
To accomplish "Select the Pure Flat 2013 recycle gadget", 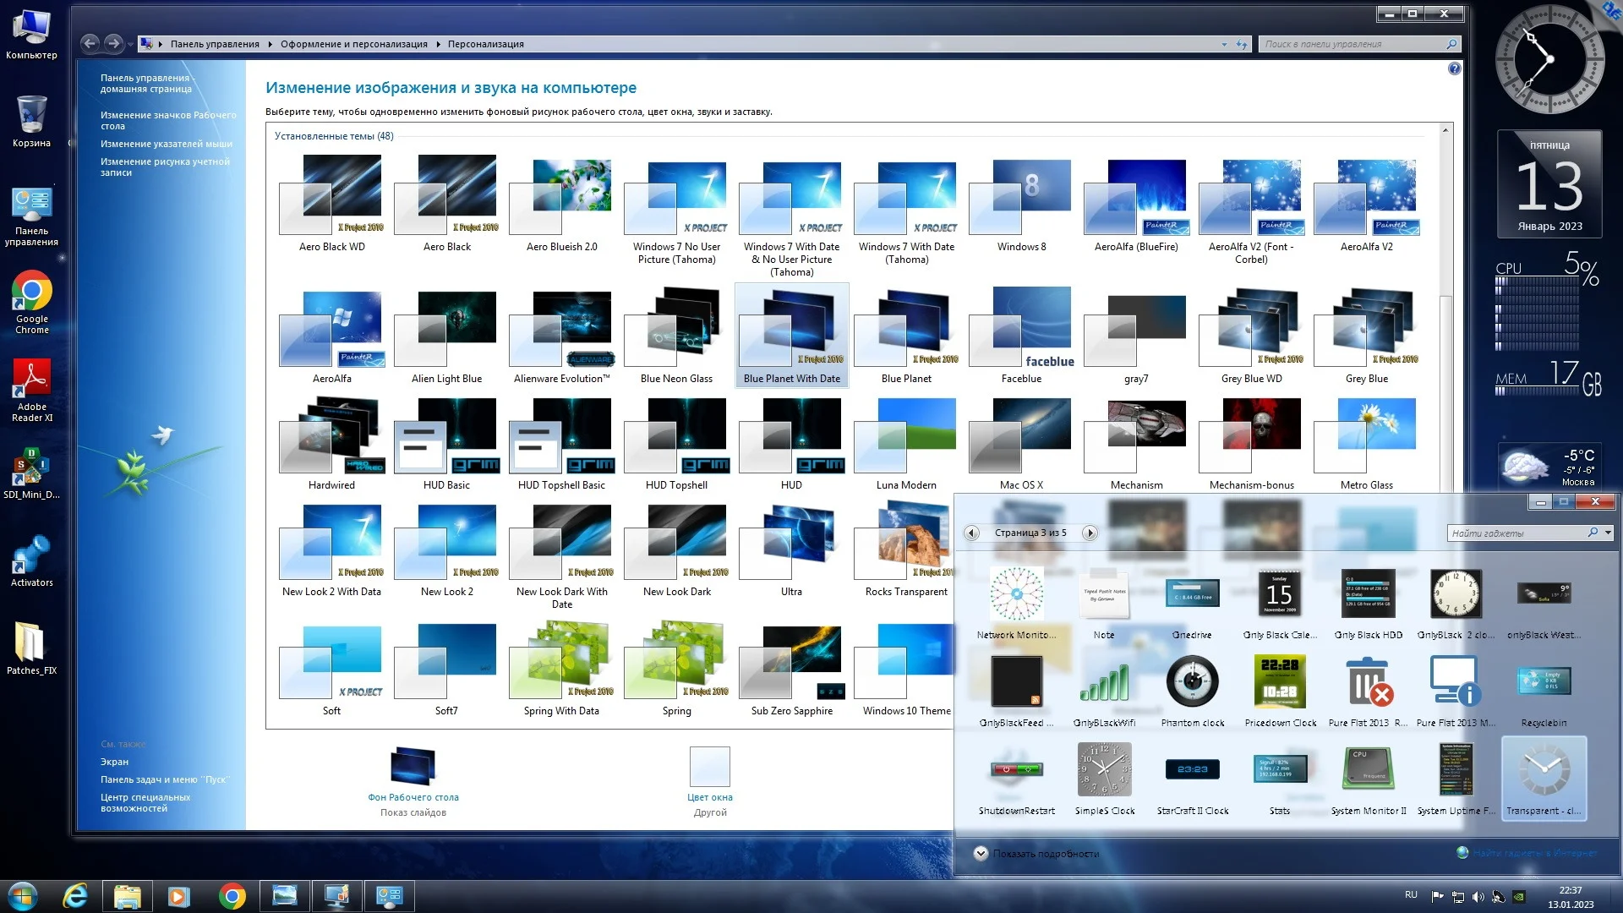I will point(1368,682).
